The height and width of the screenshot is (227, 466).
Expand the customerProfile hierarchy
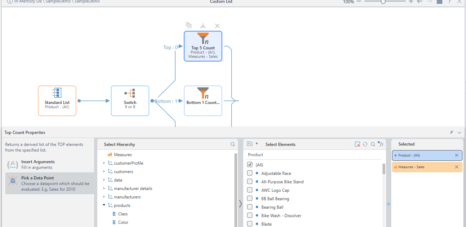pos(104,163)
